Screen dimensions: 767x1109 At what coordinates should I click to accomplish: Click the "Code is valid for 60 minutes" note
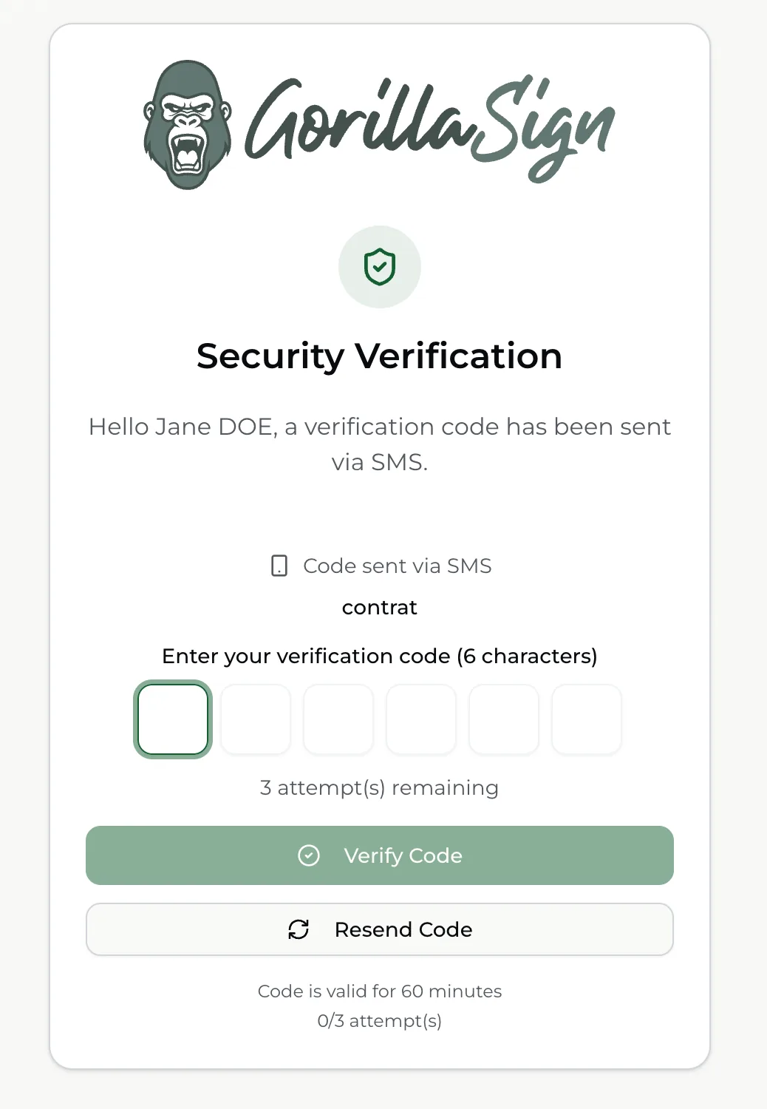click(x=380, y=991)
